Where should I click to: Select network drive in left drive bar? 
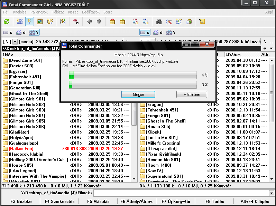pos(34,32)
